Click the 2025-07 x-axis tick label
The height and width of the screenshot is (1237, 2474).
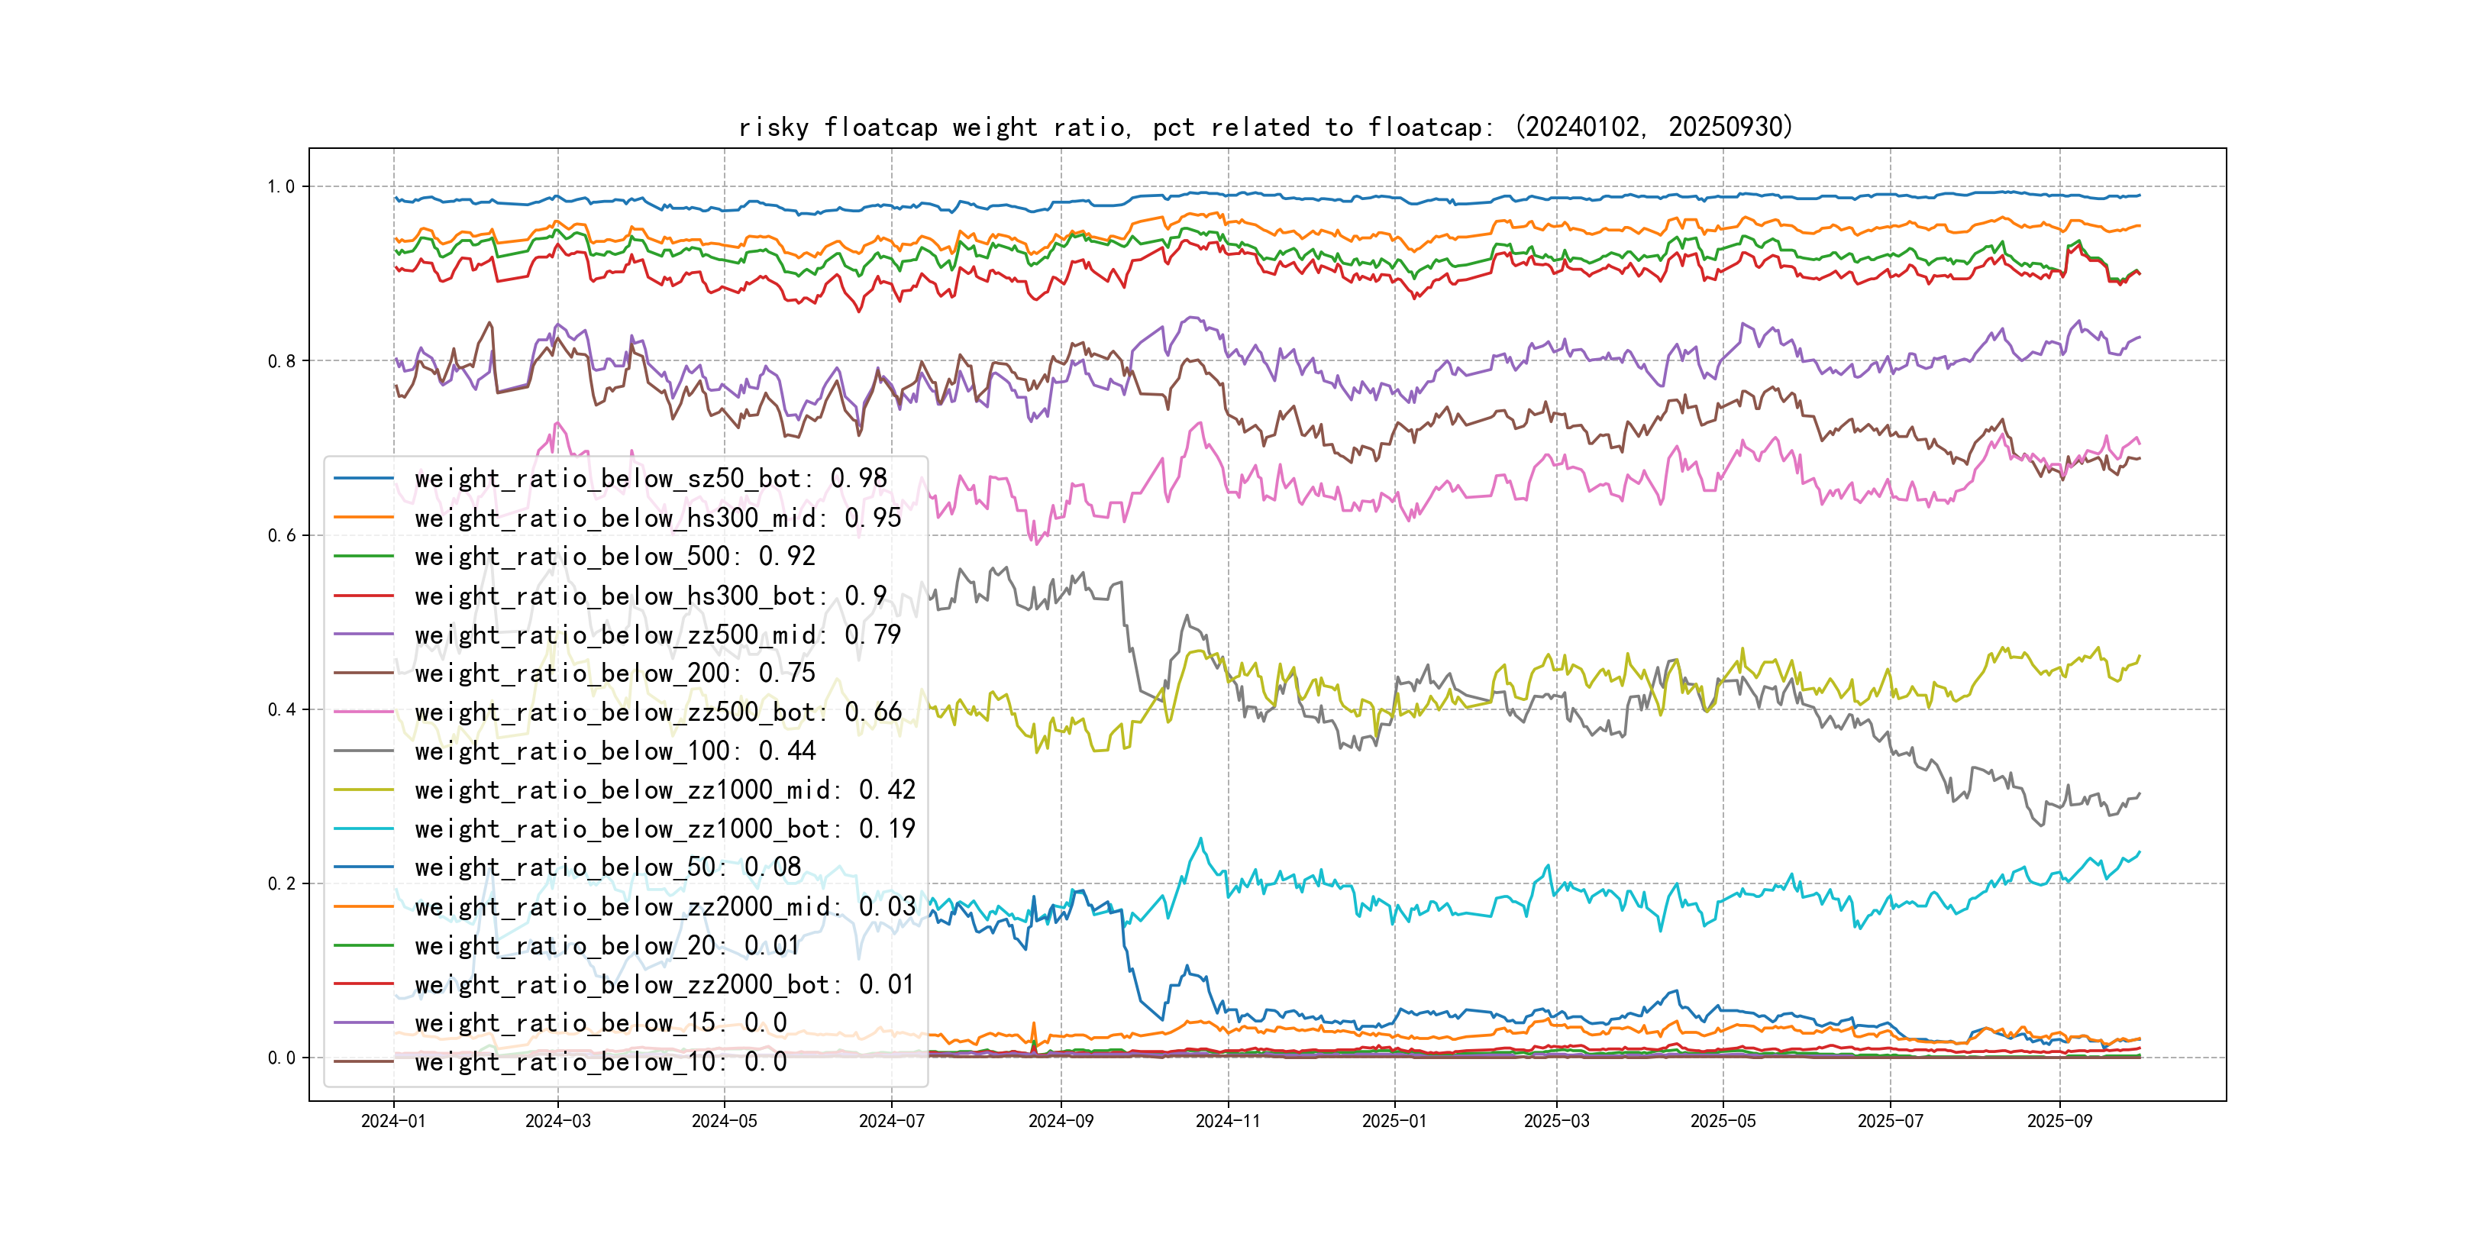tap(1889, 1121)
